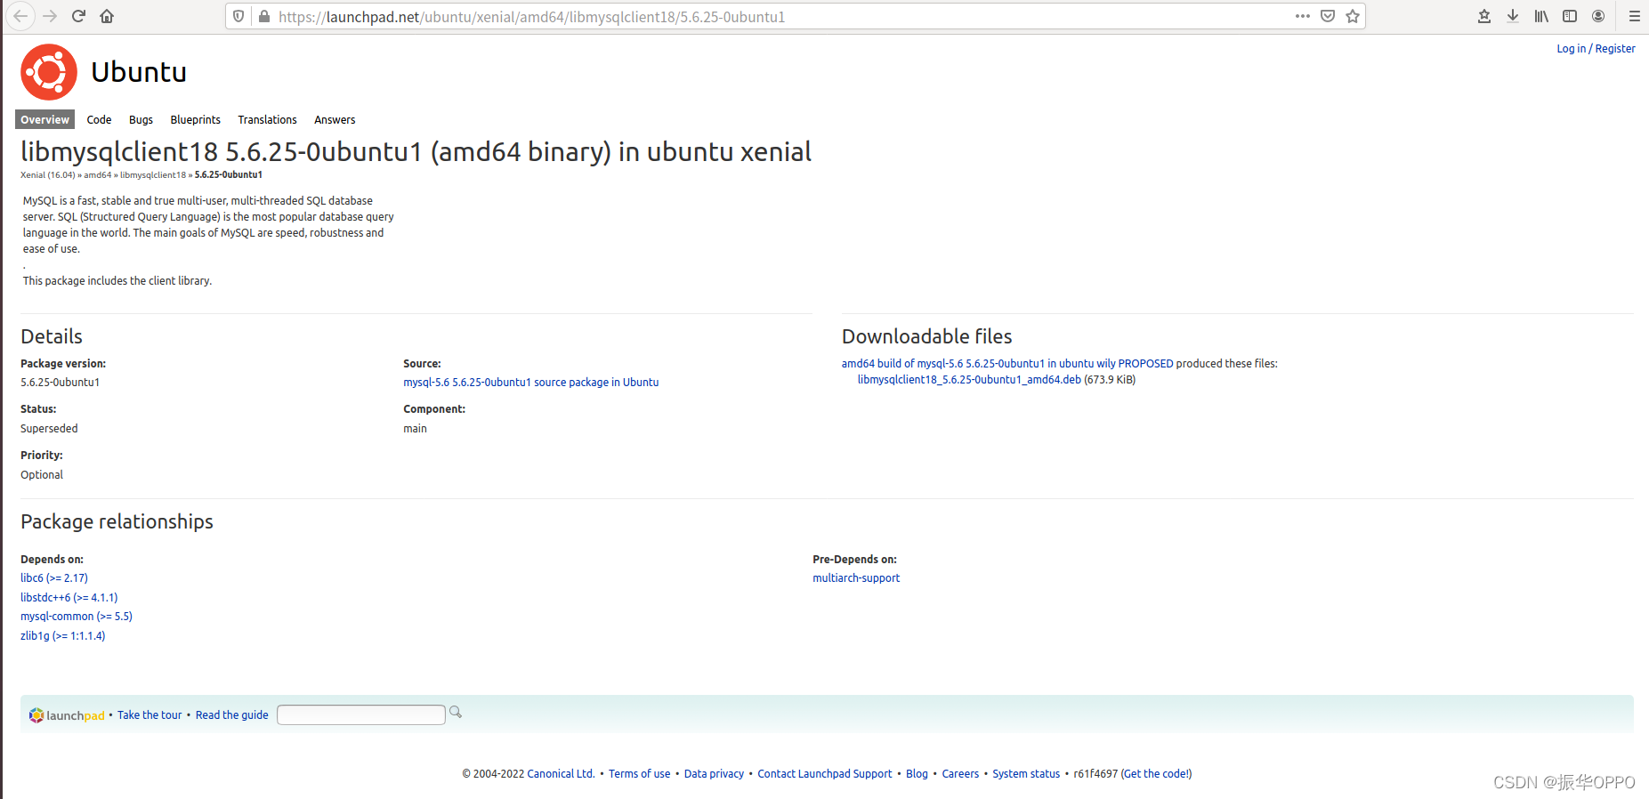This screenshot has height=799, width=1649.
Task: Open the browser home page icon
Action: pos(107,16)
